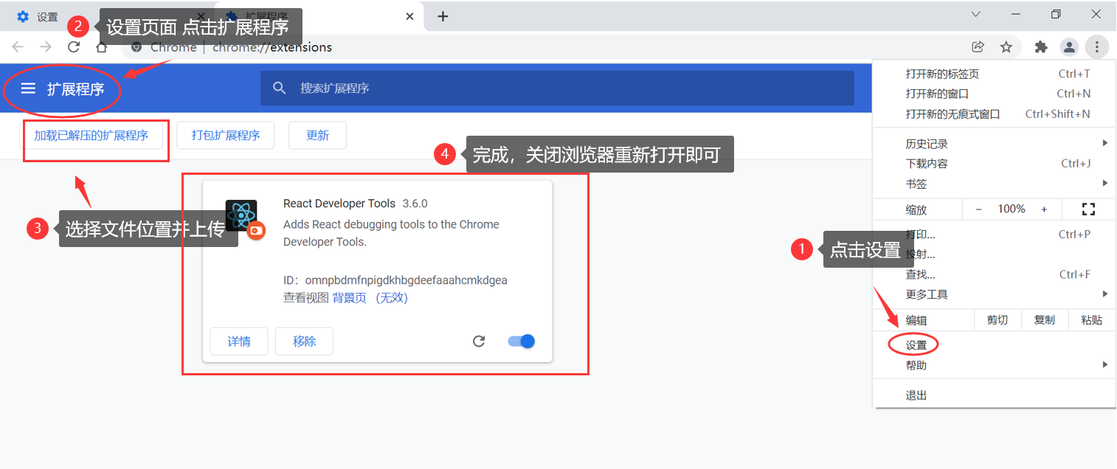This screenshot has height=469, width=1117.
Task: Expand the 帮助 submenu
Action: click(1105, 365)
